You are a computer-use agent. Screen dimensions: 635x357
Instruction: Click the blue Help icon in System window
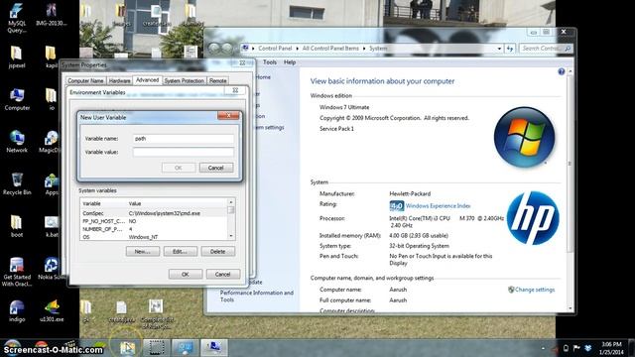[561, 71]
